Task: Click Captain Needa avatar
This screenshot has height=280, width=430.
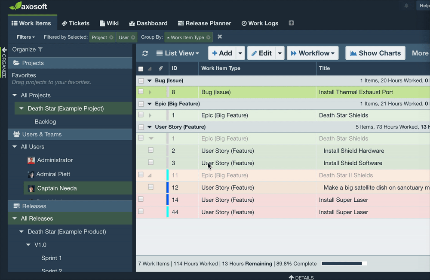Action: tap(31, 188)
